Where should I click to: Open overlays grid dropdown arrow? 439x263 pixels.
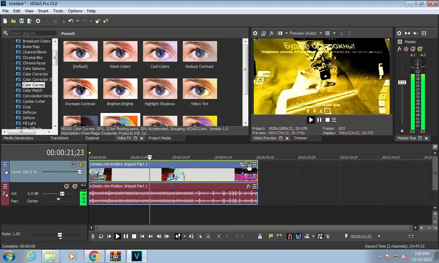click(334, 33)
